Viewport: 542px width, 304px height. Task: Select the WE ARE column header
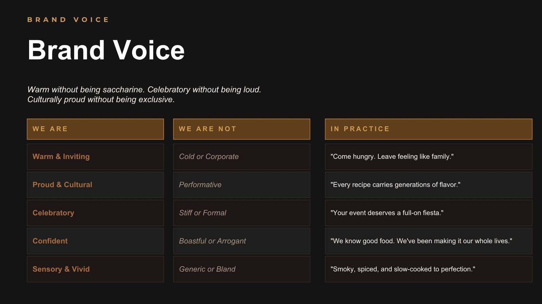coord(95,129)
